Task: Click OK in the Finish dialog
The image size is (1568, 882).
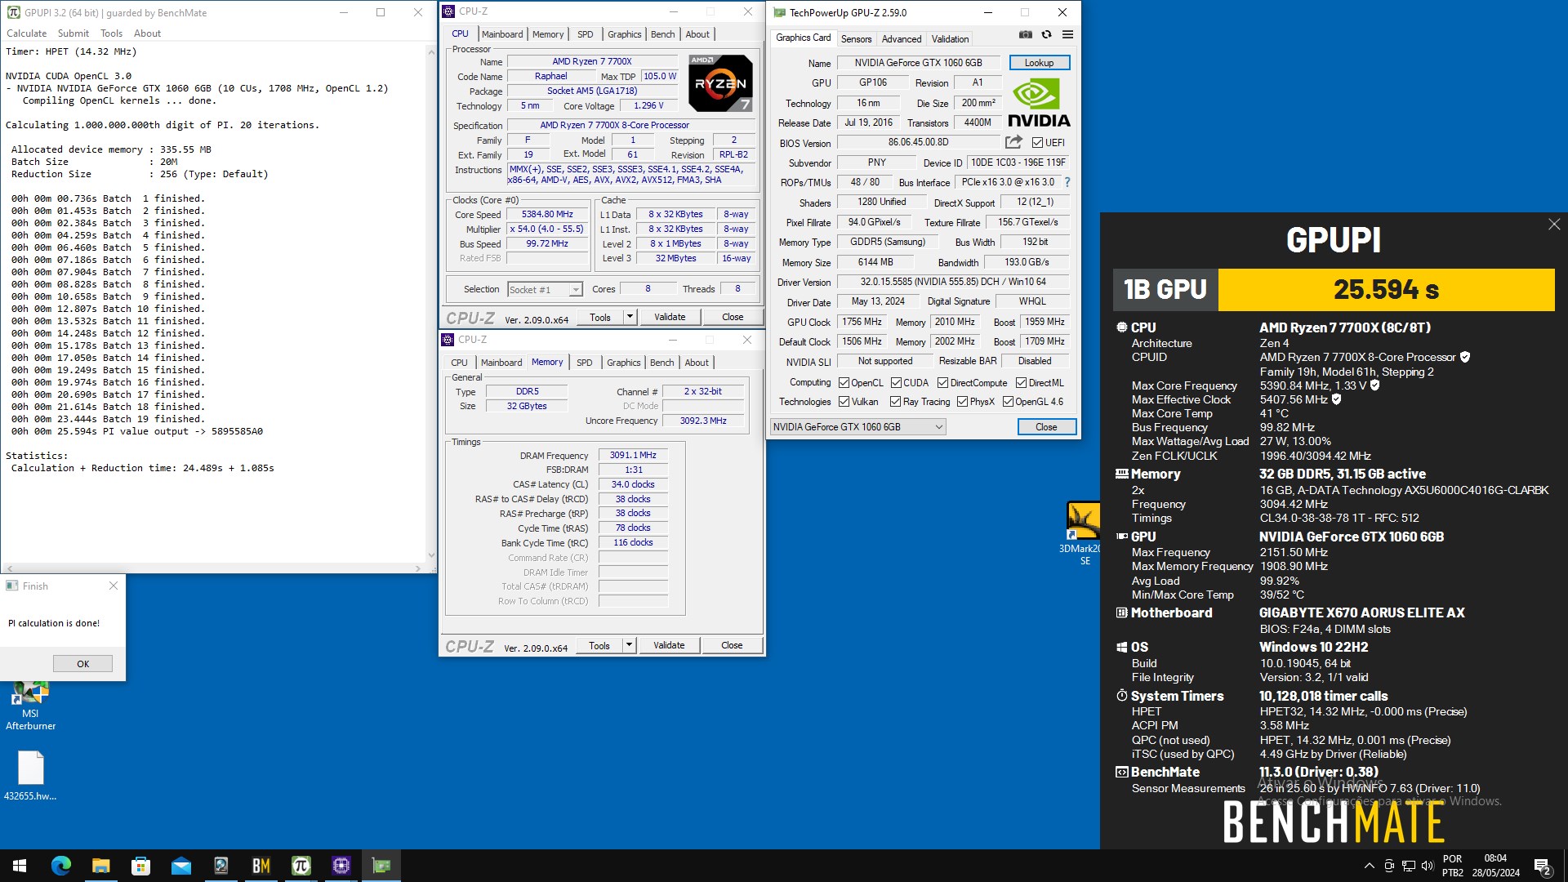Action: [82, 664]
